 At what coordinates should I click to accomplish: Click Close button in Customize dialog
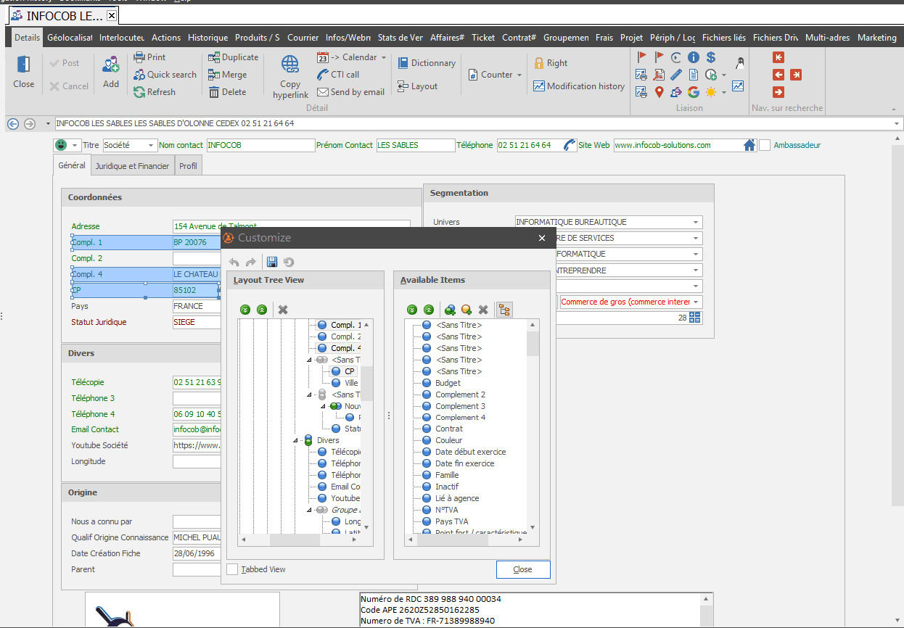523,569
